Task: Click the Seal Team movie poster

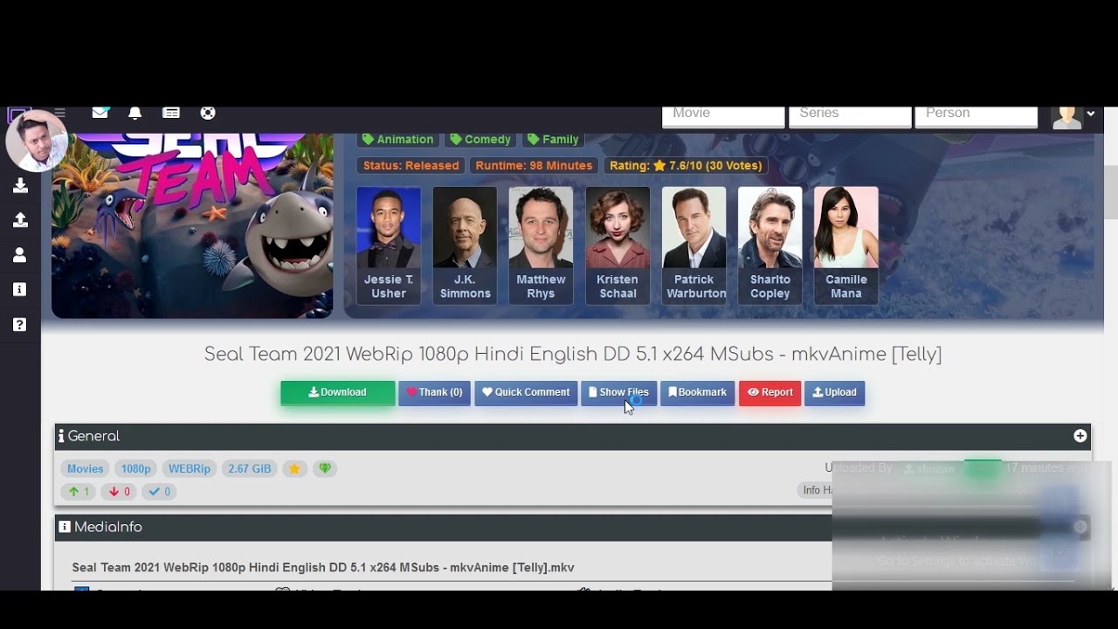Action: [x=192, y=225]
